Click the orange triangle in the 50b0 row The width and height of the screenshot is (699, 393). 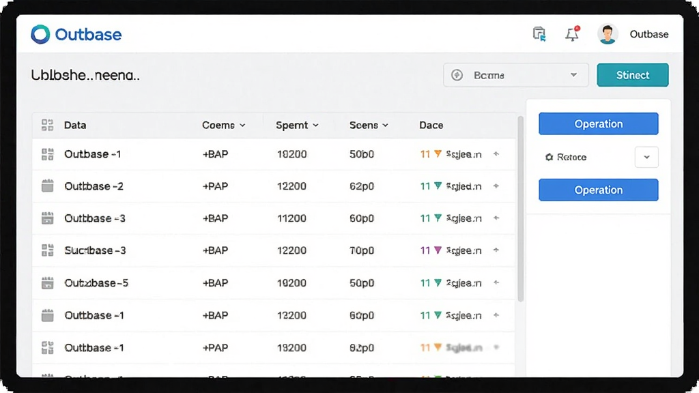438,154
